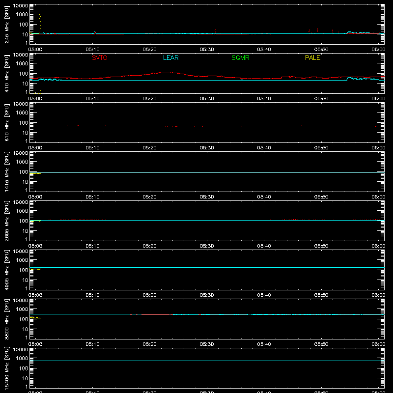The height and width of the screenshot is (393, 393).
Task: Click the 10000 tick of 245 MHz plot
Action: point(21,6)
